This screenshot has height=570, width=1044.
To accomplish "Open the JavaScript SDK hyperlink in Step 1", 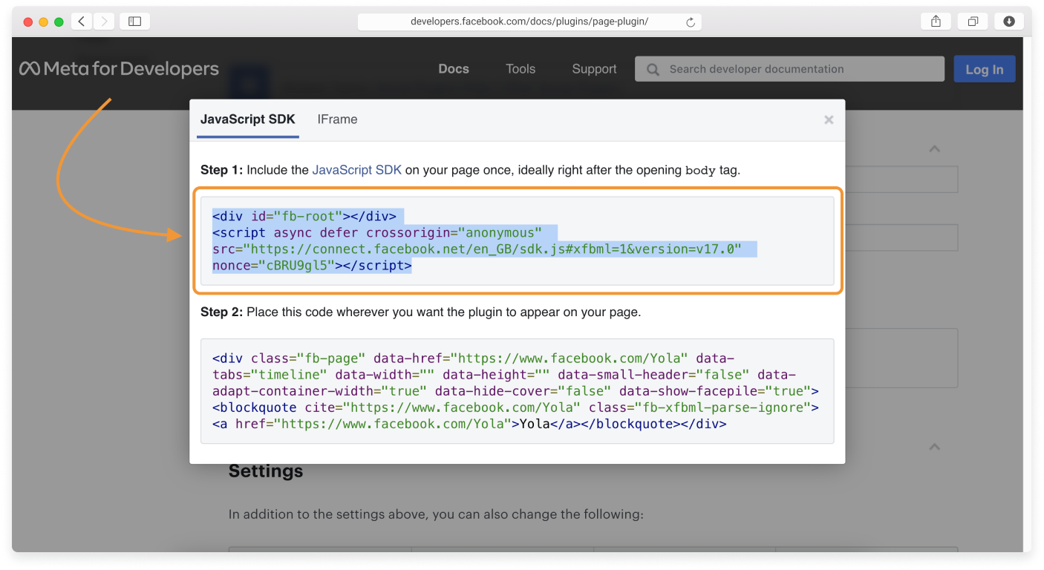I will pos(357,169).
